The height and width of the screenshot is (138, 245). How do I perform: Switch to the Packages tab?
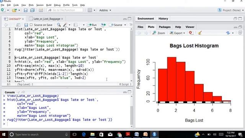(x=165, y=27)
